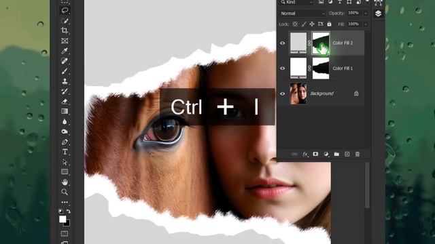Select the Brush tool
Screen dimensions: 435x244
click(x=65, y=71)
